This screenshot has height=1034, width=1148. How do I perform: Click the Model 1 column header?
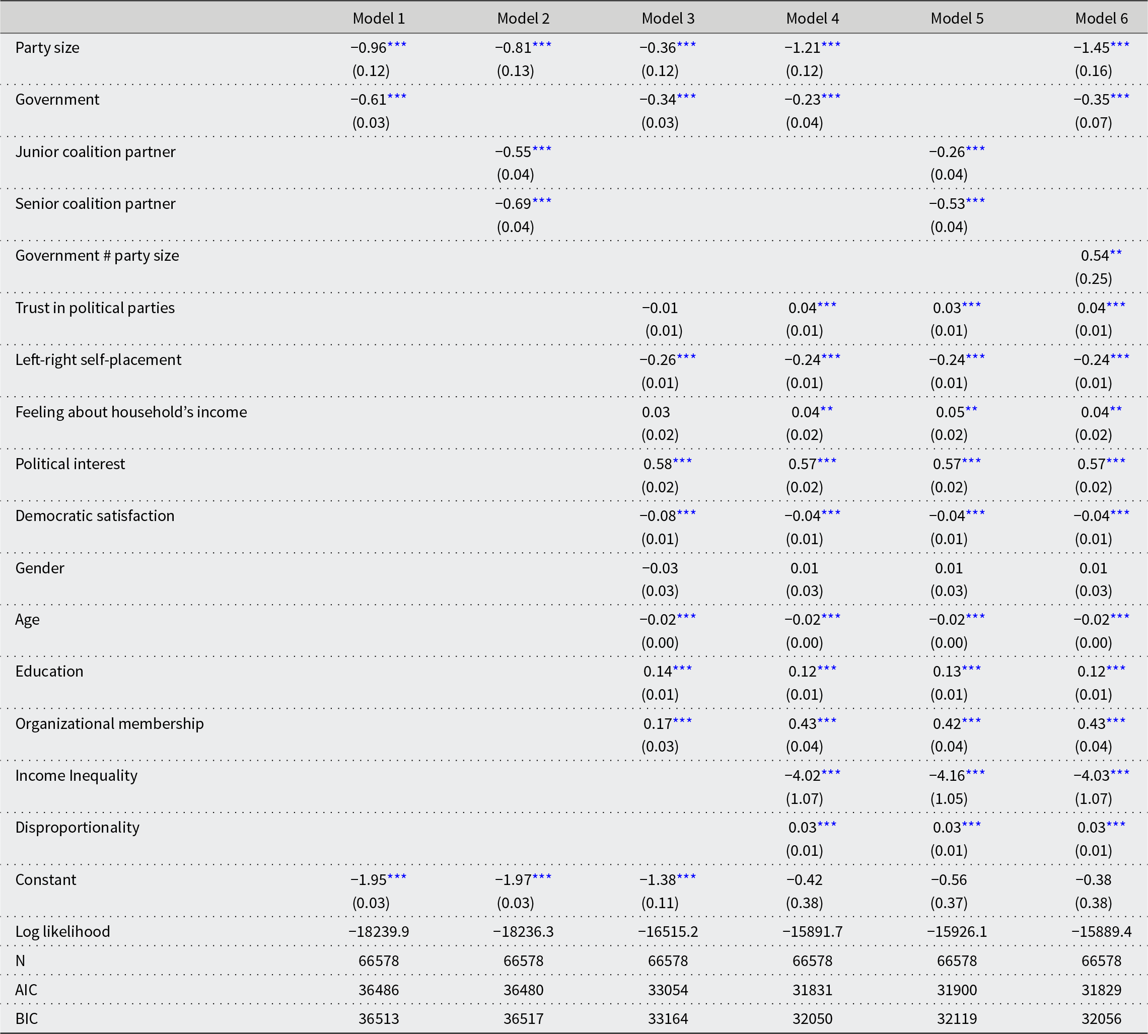click(379, 18)
